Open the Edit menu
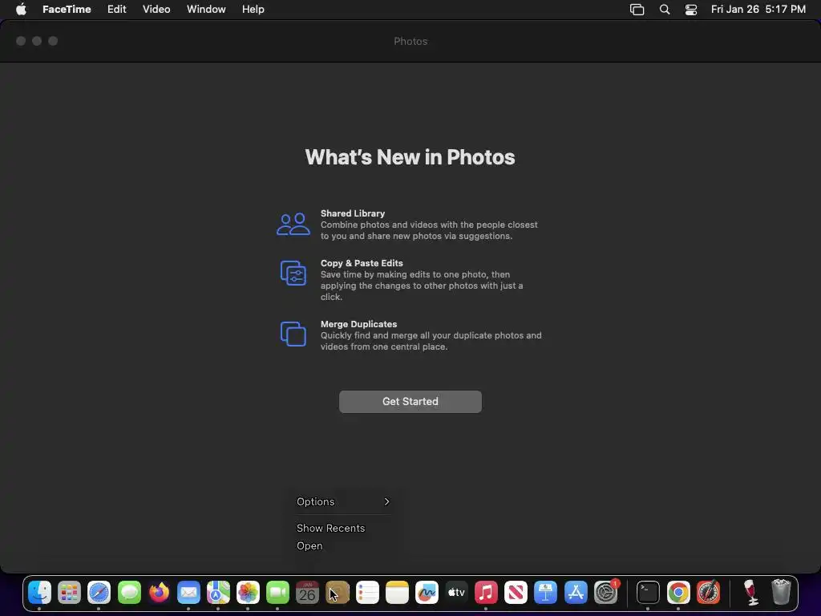 [117, 10]
